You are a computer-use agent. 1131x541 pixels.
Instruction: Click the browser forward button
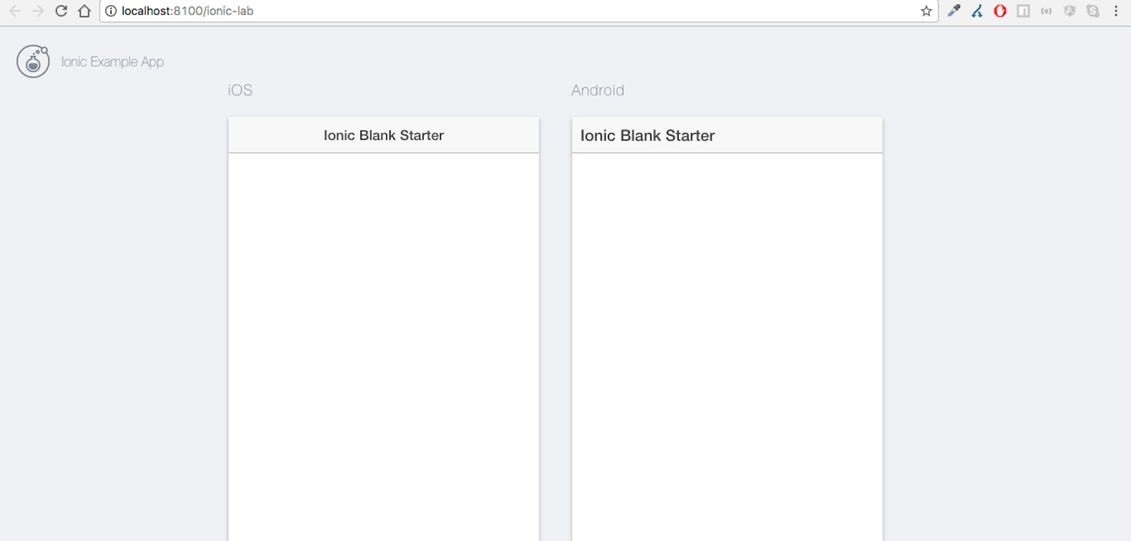tap(38, 11)
